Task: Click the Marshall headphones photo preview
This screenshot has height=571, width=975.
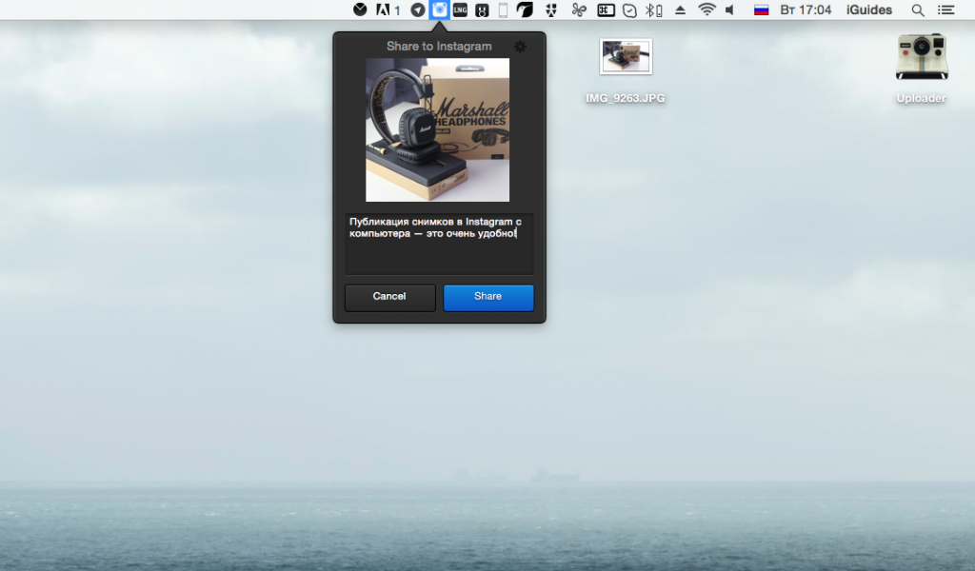Action: [437, 129]
